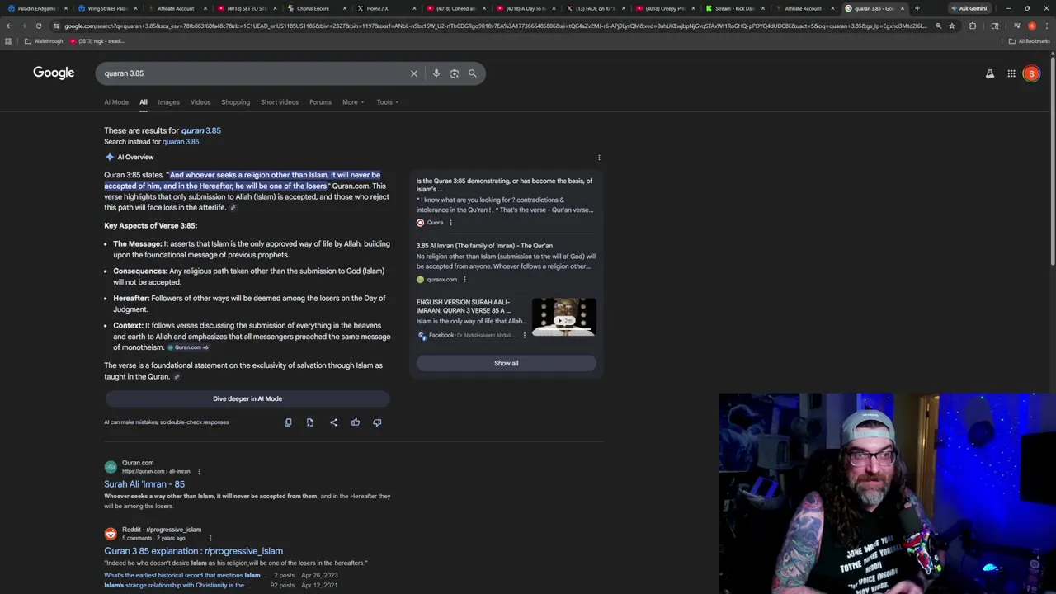Open the Google account avatar menu
The height and width of the screenshot is (594, 1056).
point(1031,73)
